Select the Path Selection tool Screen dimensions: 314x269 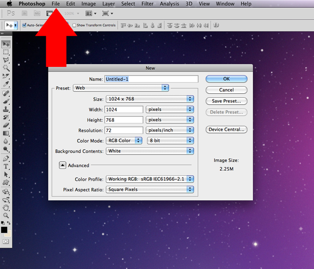click(x=6, y=174)
